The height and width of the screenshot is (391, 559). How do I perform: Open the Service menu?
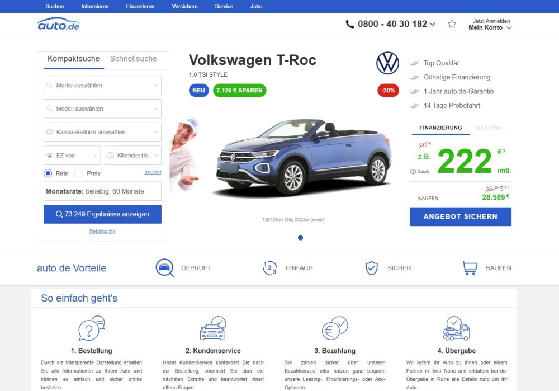point(224,6)
